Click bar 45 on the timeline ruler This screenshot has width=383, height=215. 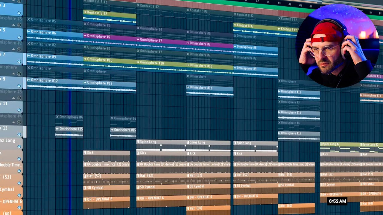point(300,5)
